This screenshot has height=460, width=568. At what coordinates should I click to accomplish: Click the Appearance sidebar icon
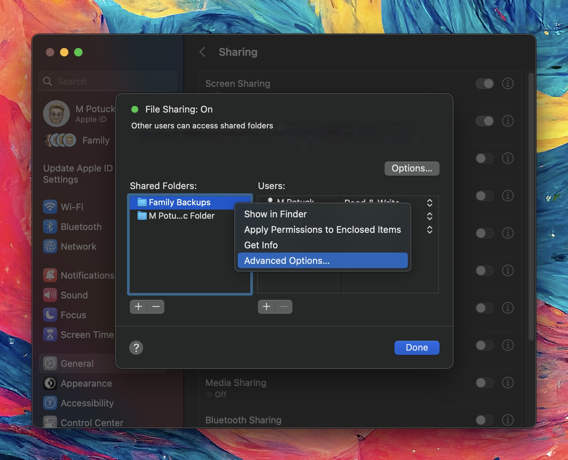[50, 383]
